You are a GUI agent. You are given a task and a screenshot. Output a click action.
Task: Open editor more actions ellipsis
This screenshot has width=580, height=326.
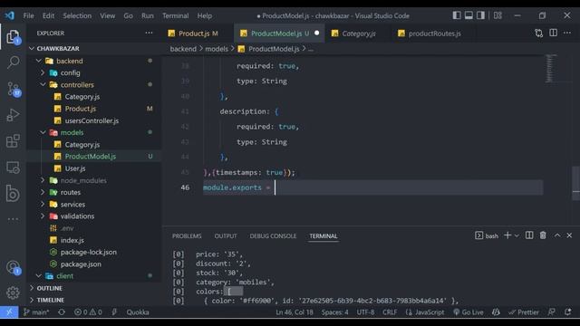pos(567,33)
